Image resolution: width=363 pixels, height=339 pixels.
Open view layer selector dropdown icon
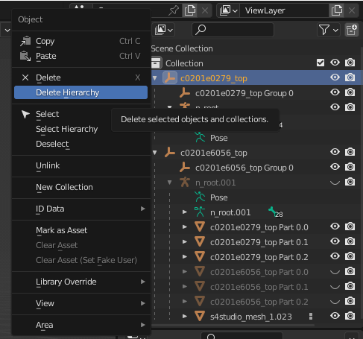click(228, 10)
